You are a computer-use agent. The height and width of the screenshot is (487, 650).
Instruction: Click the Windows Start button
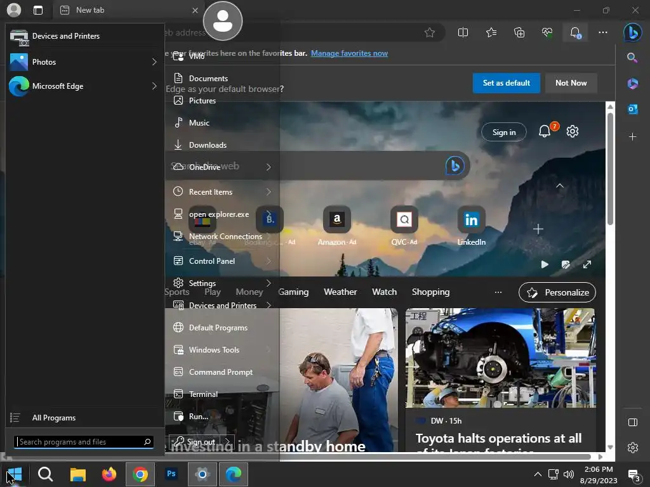click(x=15, y=474)
